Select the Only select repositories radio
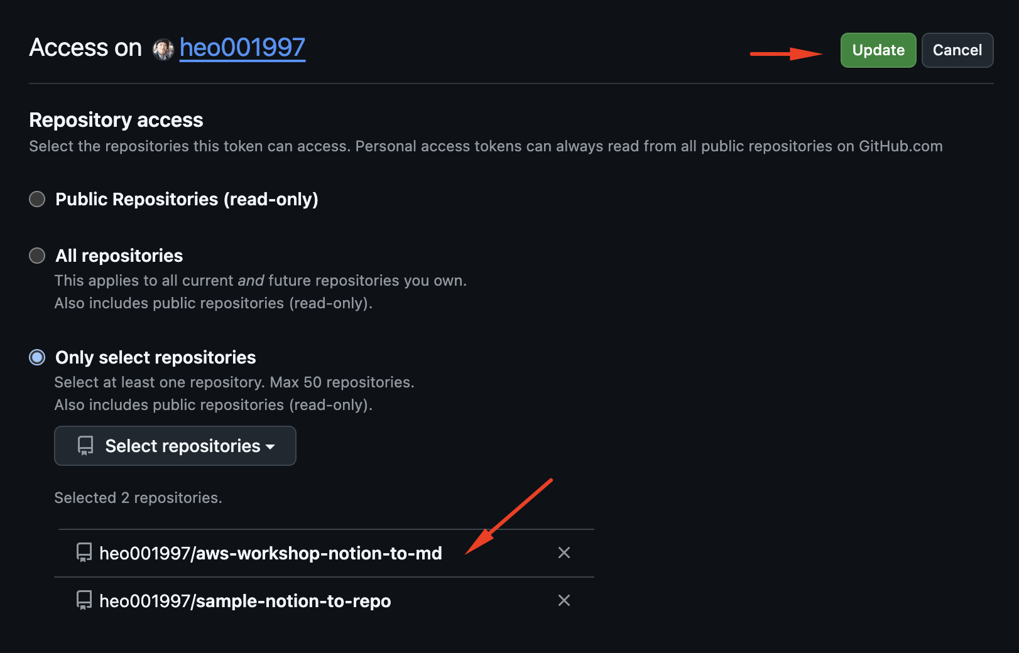Image resolution: width=1019 pixels, height=653 pixels. click(x=38, y=357)
